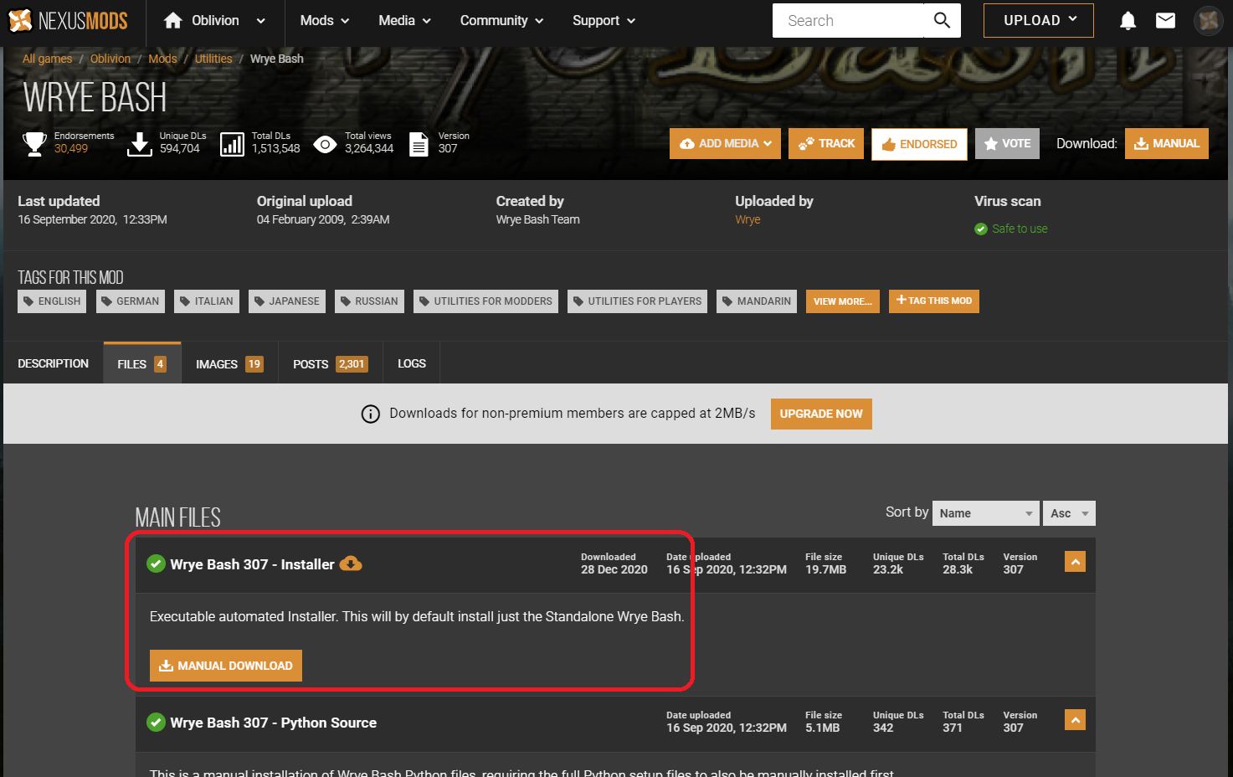Viewport: 1233px width, 777px height.
Task: Switch to the IMAGES tab
Action: click(229, 363)
